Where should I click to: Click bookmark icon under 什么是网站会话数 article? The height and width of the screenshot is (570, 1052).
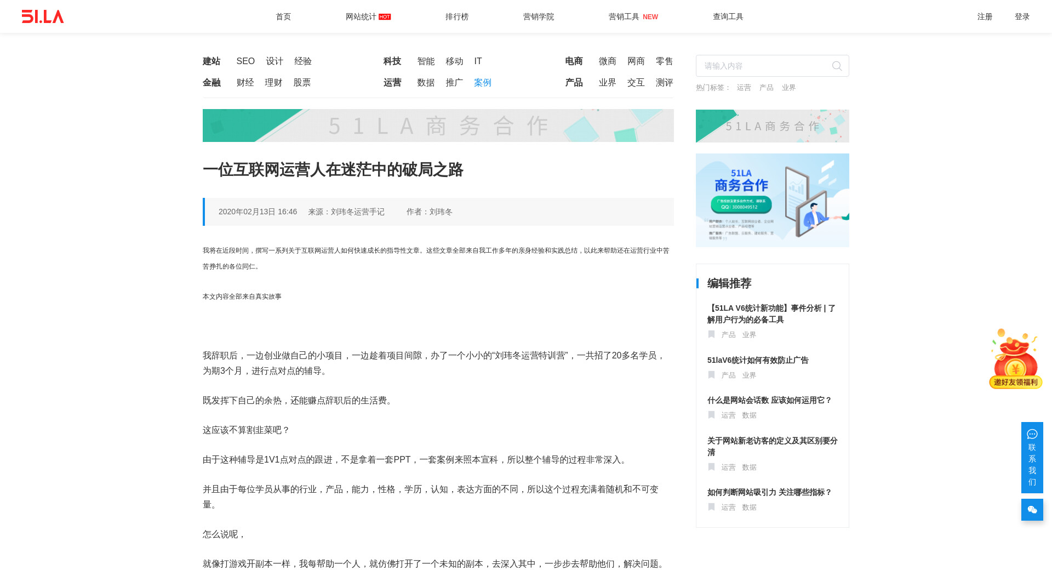(x=711, y=415)
